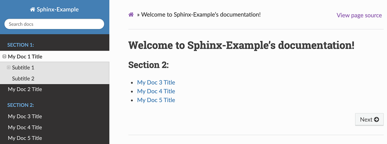Collapse the My Doc 1 Title entry
387x144 pixels.
4,56
